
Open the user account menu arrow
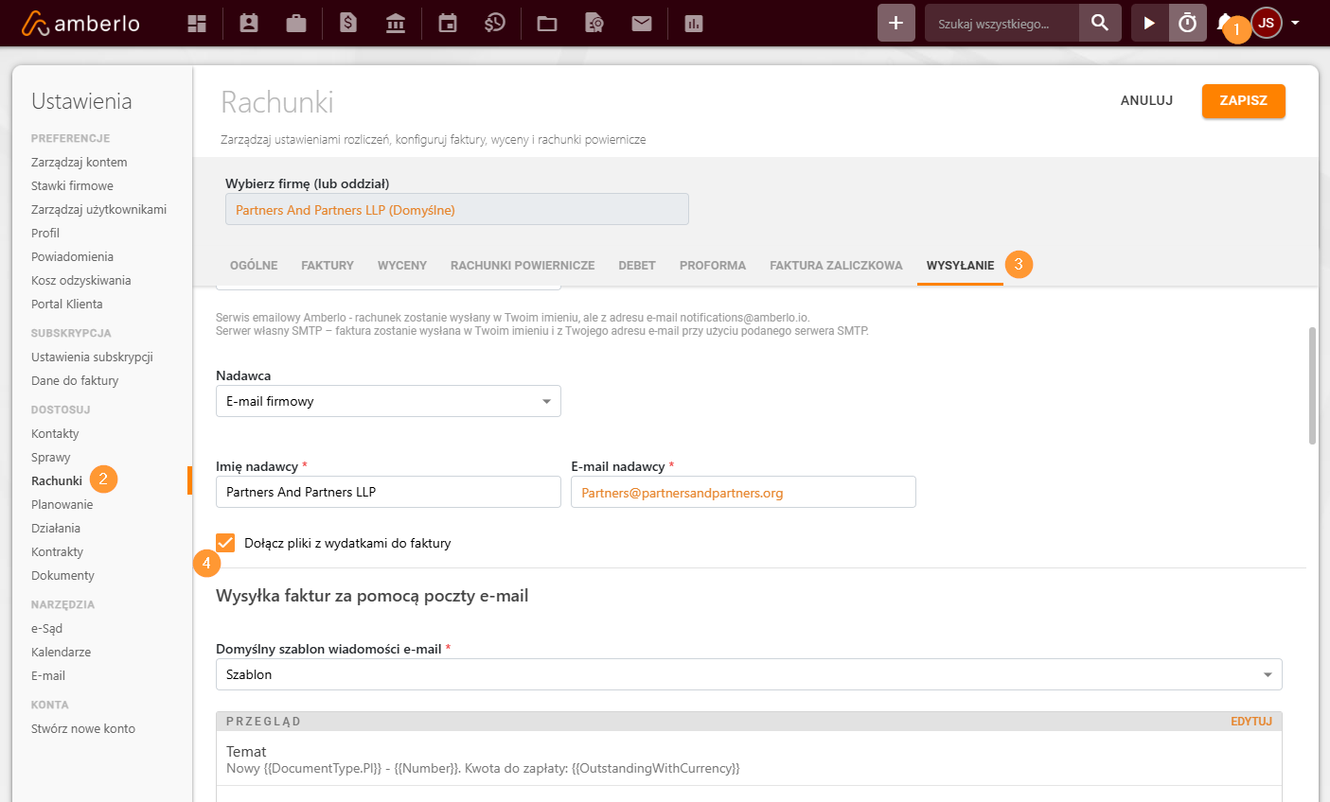click(1295, 24)
